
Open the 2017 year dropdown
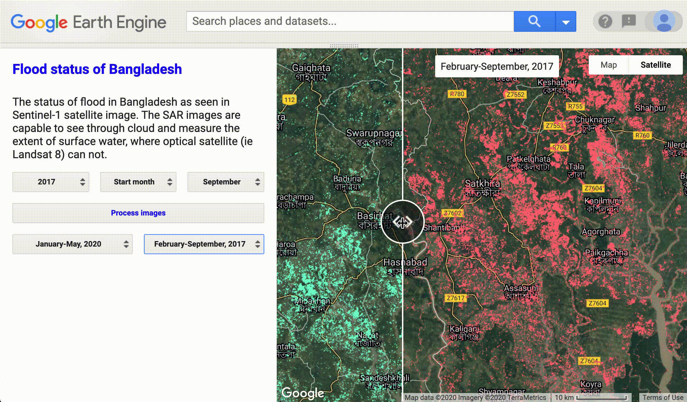[51, 182]
